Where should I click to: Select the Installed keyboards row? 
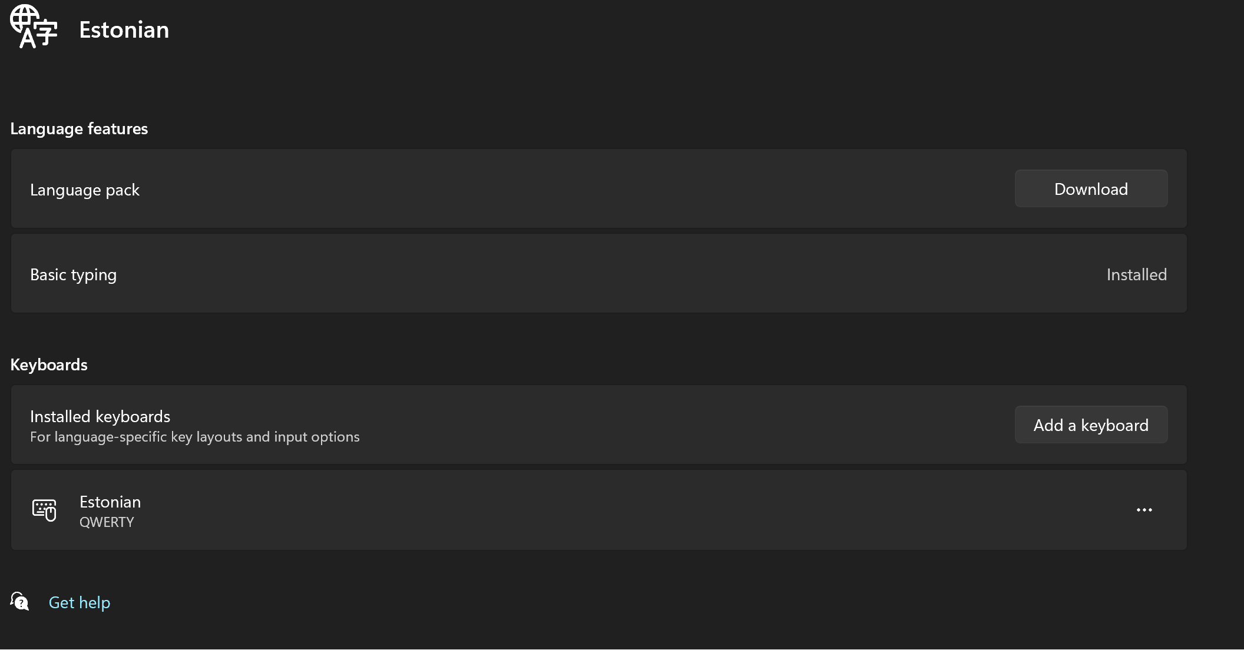pos(598,425)
